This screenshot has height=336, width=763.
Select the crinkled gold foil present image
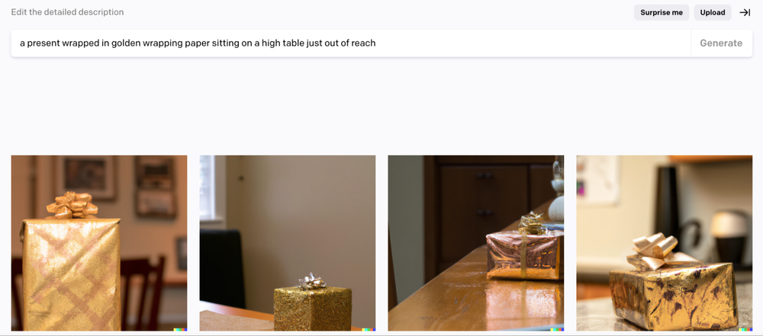[665, 243]
